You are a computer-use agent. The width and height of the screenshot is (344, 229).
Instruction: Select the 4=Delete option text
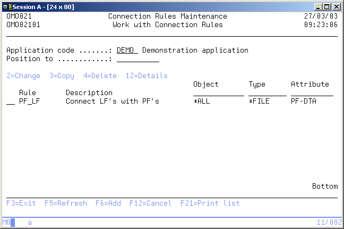(100, 76)
